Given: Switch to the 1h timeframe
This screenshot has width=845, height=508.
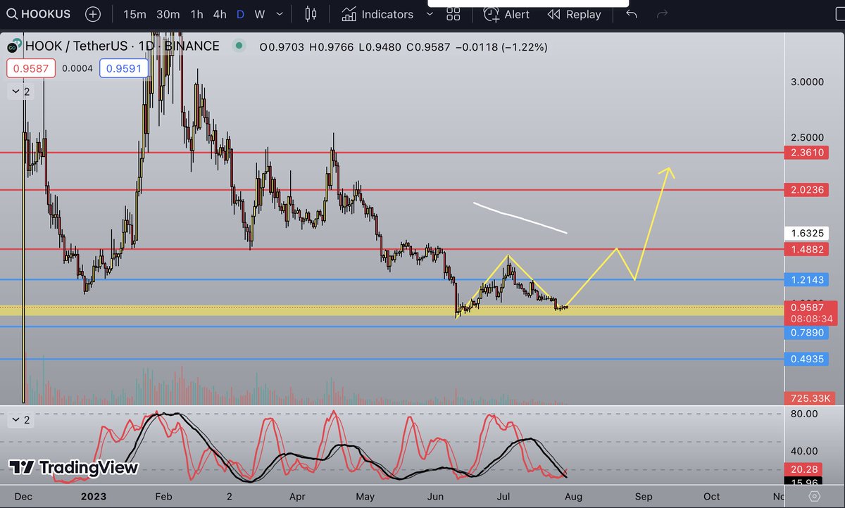Looking at the screenshot, I should [x=199, y=14].
